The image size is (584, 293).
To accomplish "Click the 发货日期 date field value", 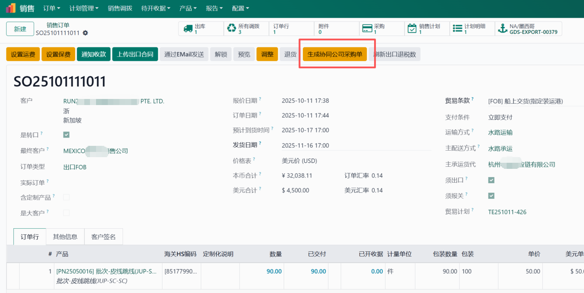I will point(305,145).
